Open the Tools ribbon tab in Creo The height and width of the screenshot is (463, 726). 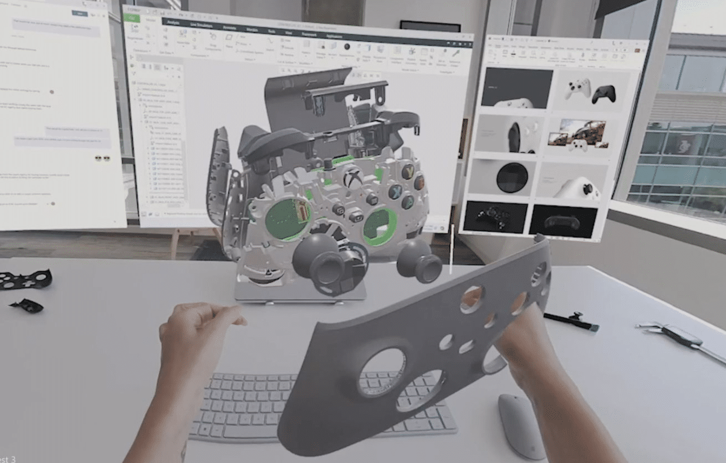click(x=272, y=31)
